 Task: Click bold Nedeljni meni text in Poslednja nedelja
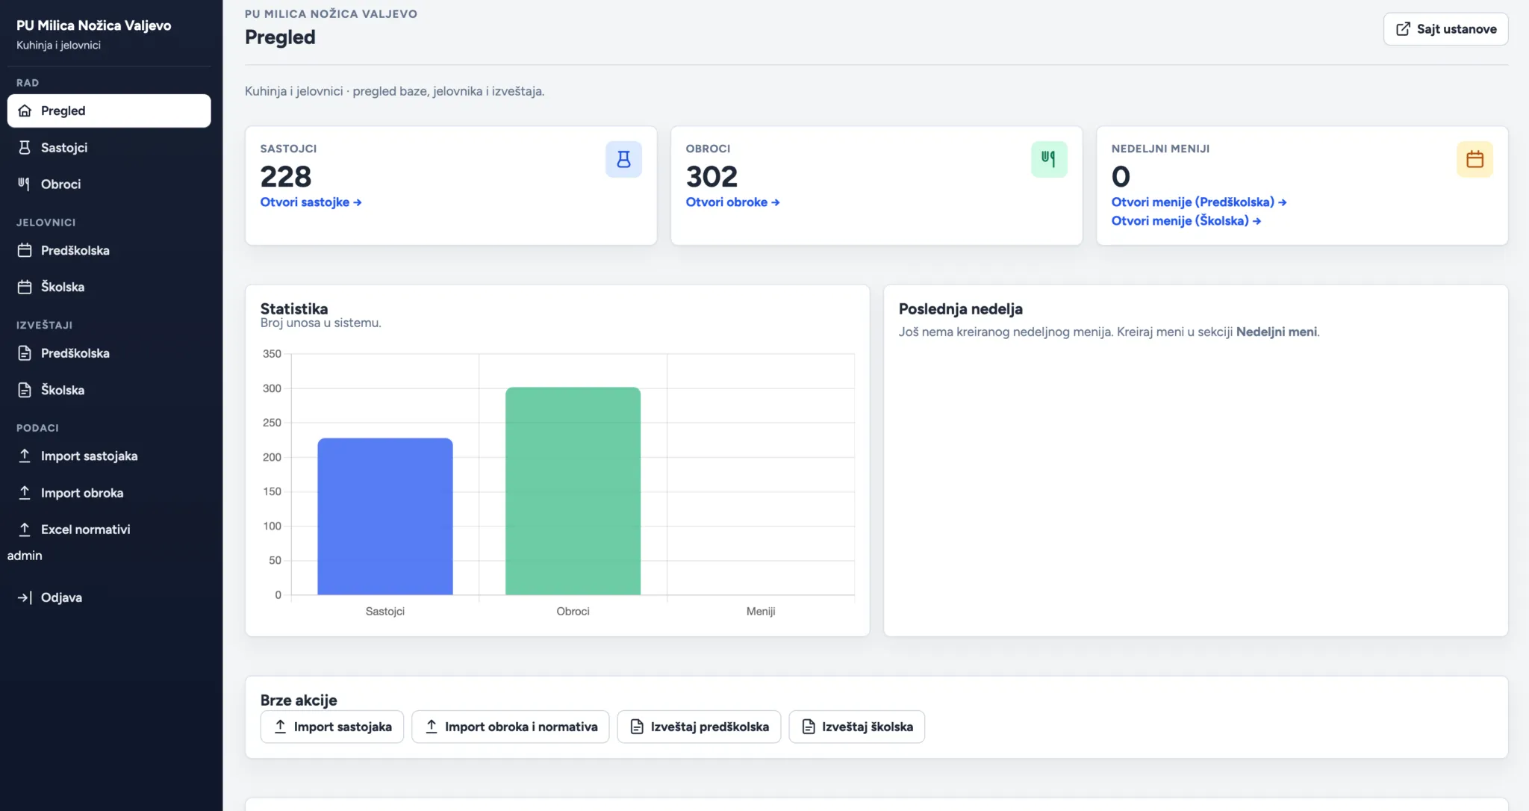[1277, 332]
